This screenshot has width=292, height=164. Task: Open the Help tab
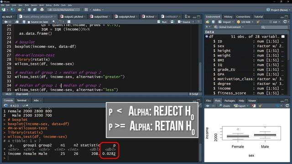pos(241,101)
